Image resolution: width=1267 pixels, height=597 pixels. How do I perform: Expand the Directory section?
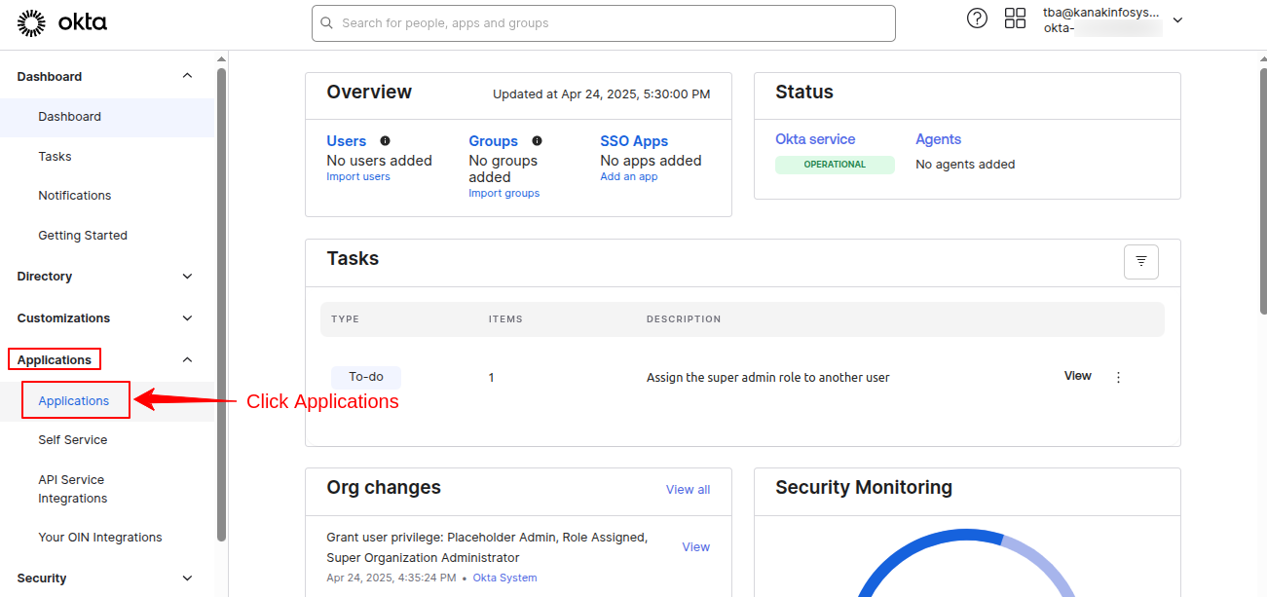188,277
